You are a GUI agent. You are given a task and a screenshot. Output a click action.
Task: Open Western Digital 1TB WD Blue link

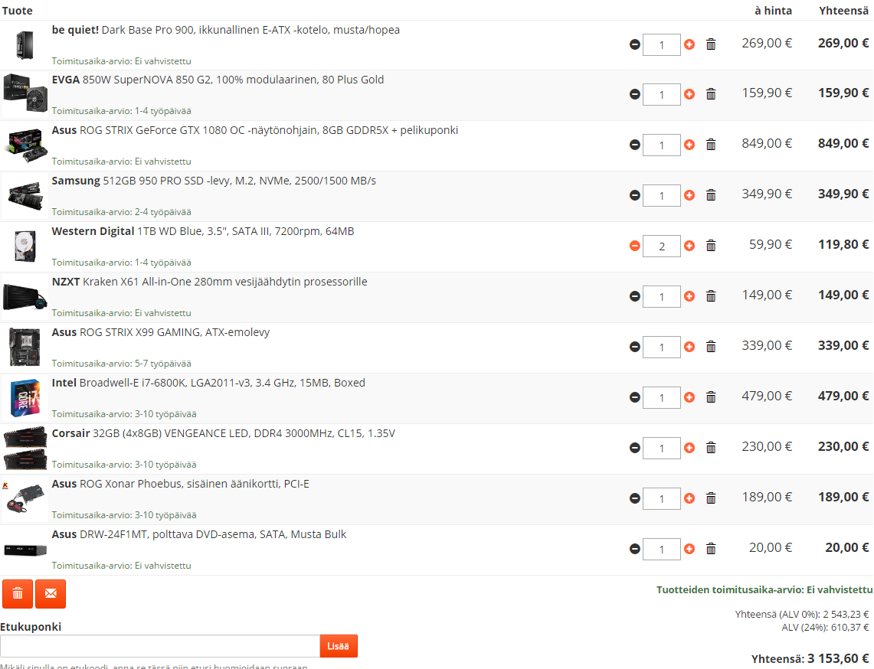(203, 231)
